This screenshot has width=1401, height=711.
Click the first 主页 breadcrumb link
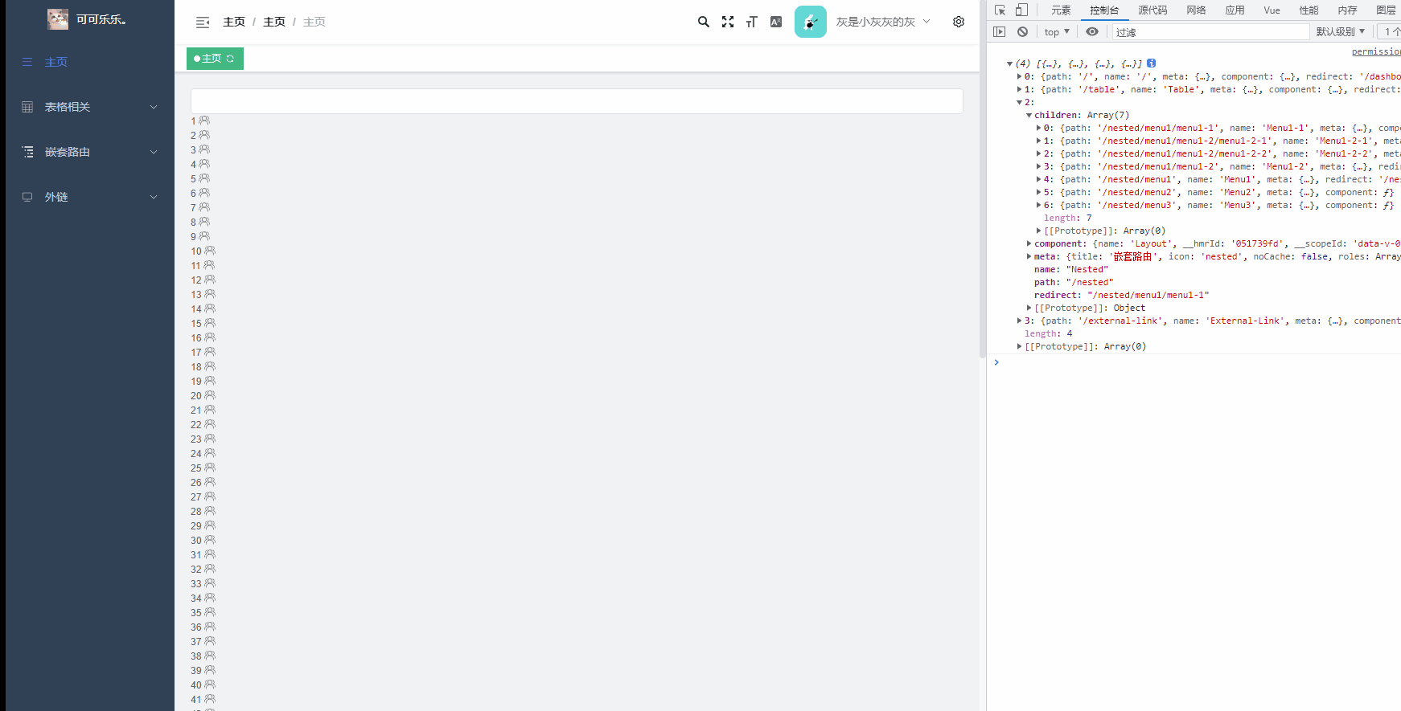point(234,22)
